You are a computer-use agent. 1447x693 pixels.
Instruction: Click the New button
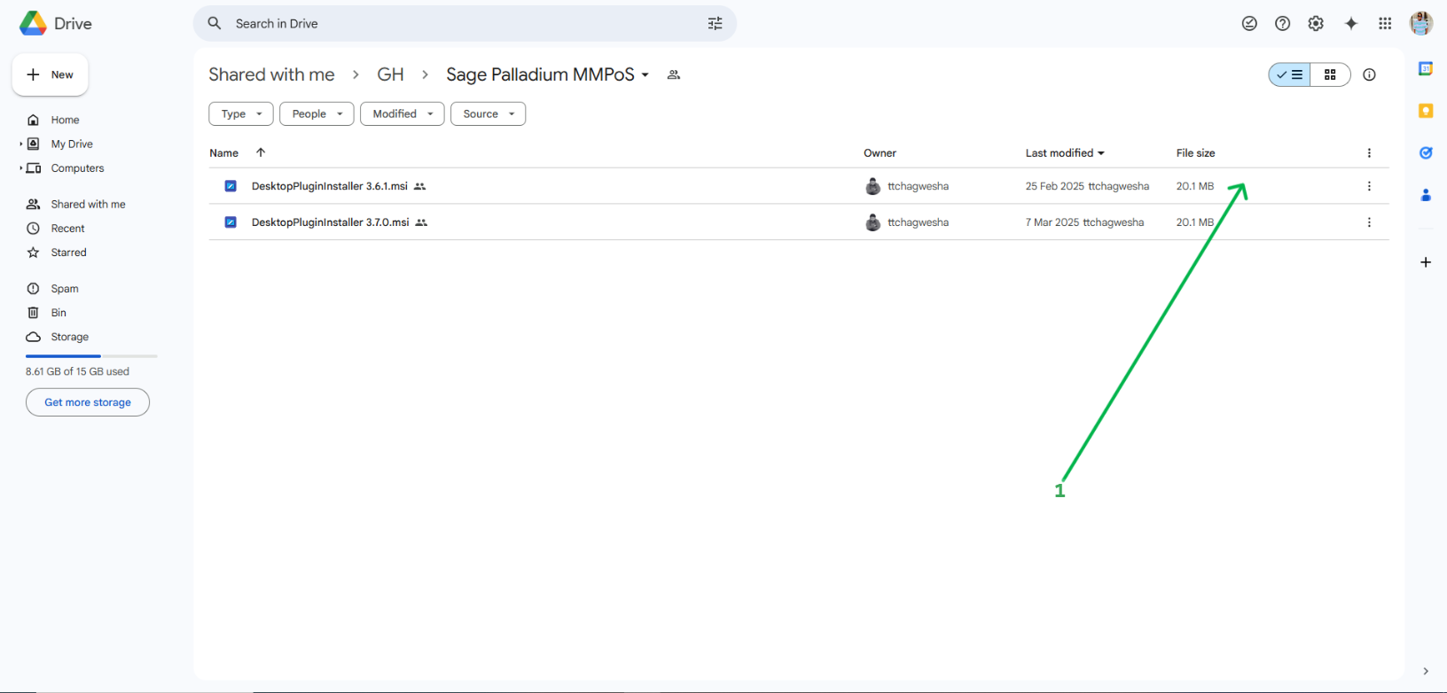(50, 74)
